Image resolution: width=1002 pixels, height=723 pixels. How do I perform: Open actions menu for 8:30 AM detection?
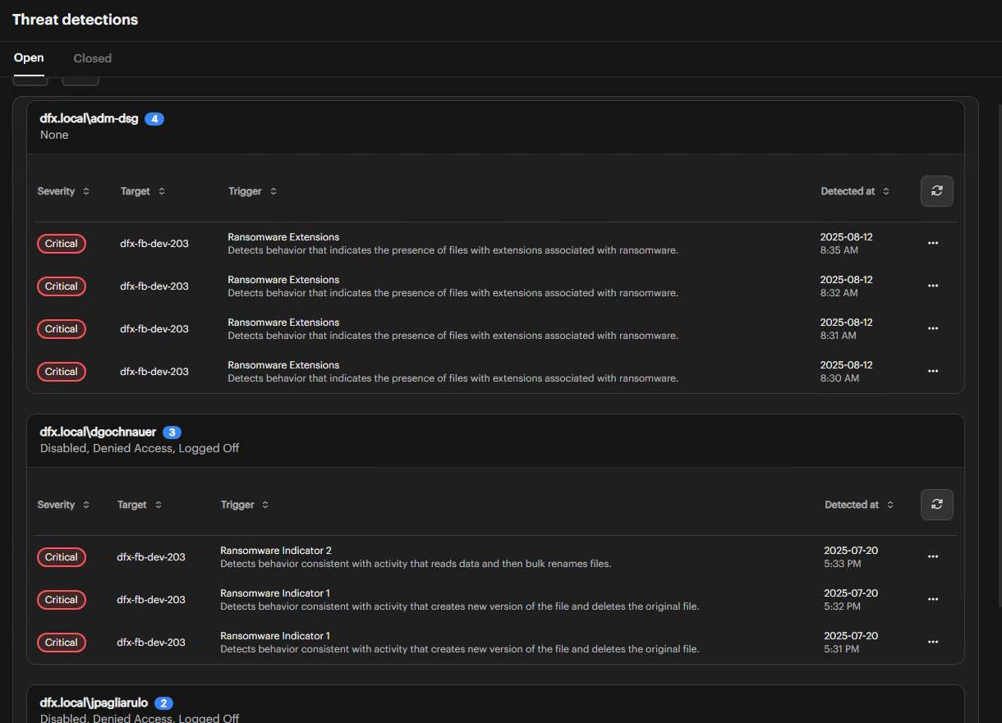pos(932,372)
